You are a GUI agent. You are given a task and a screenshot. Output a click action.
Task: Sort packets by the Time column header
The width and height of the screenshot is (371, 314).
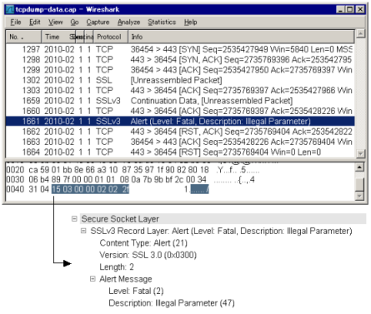point(58,37)
